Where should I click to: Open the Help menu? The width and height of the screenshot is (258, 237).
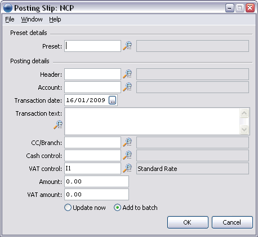coord(55,19)
